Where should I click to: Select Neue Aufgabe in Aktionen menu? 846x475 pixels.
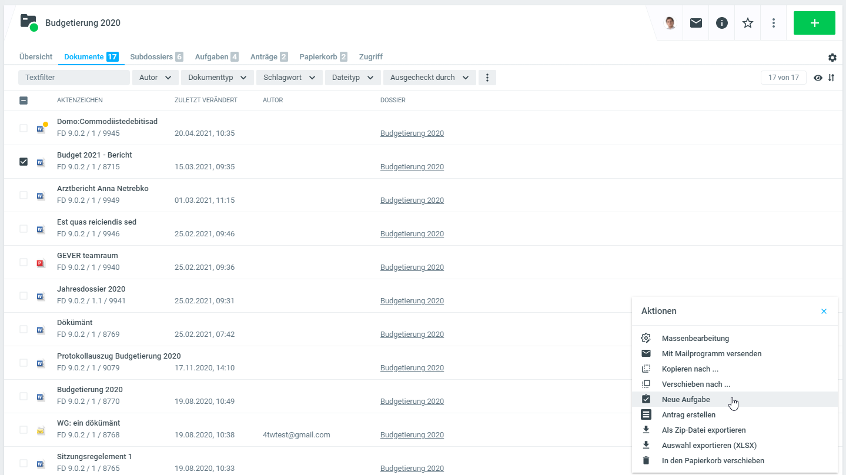coord(686,400)
